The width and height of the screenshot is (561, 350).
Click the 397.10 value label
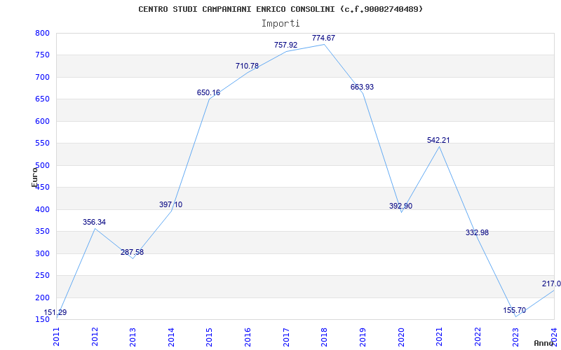click(170, 204)
